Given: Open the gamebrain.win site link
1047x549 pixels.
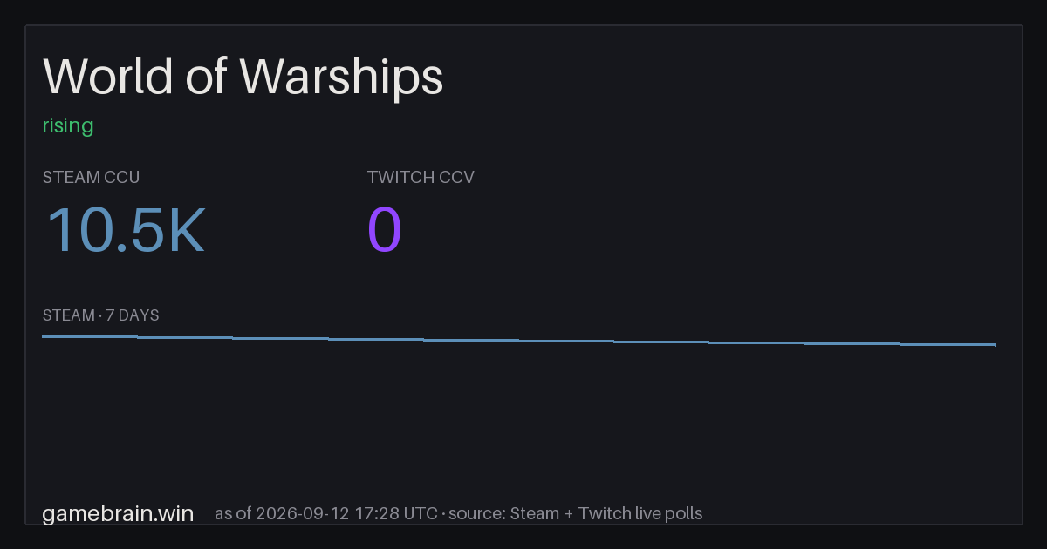Looking at the screenshot, I should click(118, 513).
